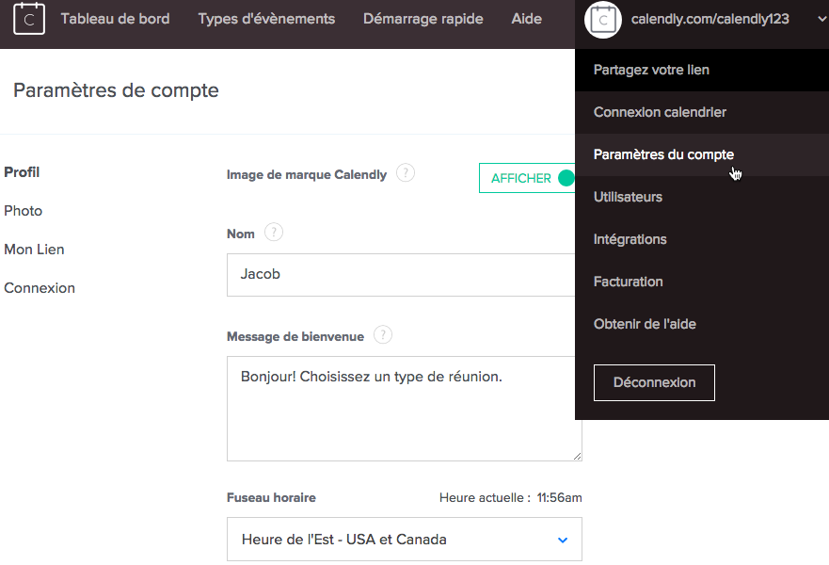Click the Fuseau horaire label
Viewport: 829px width, 565px height.
click(271, 498)
